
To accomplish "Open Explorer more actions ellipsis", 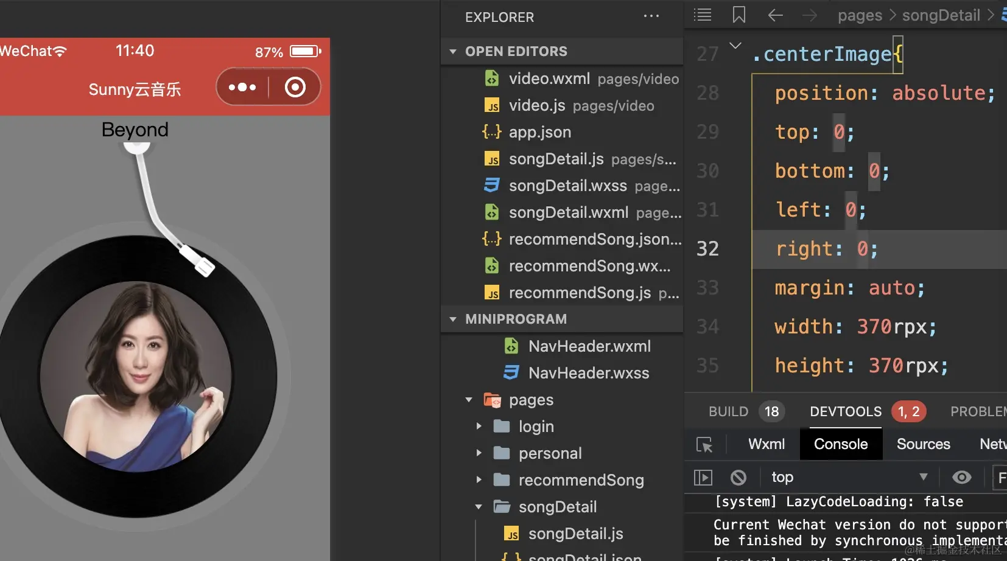I will click(651, 16).
